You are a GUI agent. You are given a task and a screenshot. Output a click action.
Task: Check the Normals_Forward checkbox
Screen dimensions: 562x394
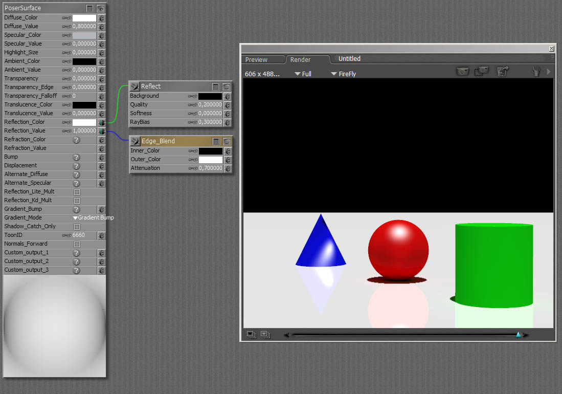click(77, 244)
